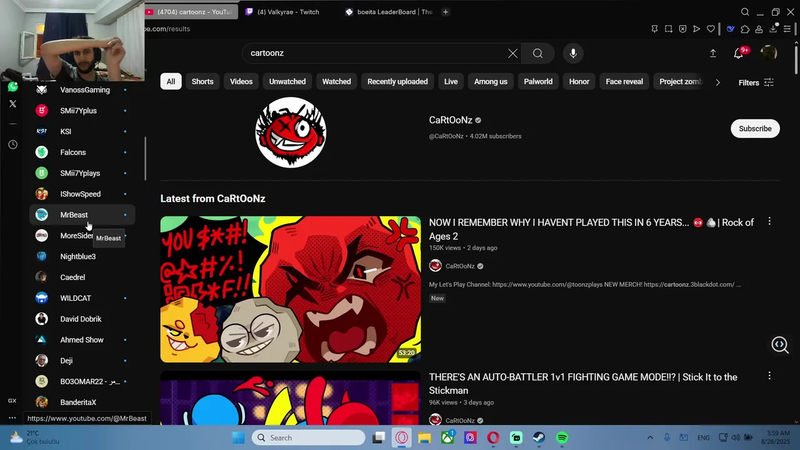Click the pin icon in address bar
Screen dimensions: 800x450
[x=654, y=29]
